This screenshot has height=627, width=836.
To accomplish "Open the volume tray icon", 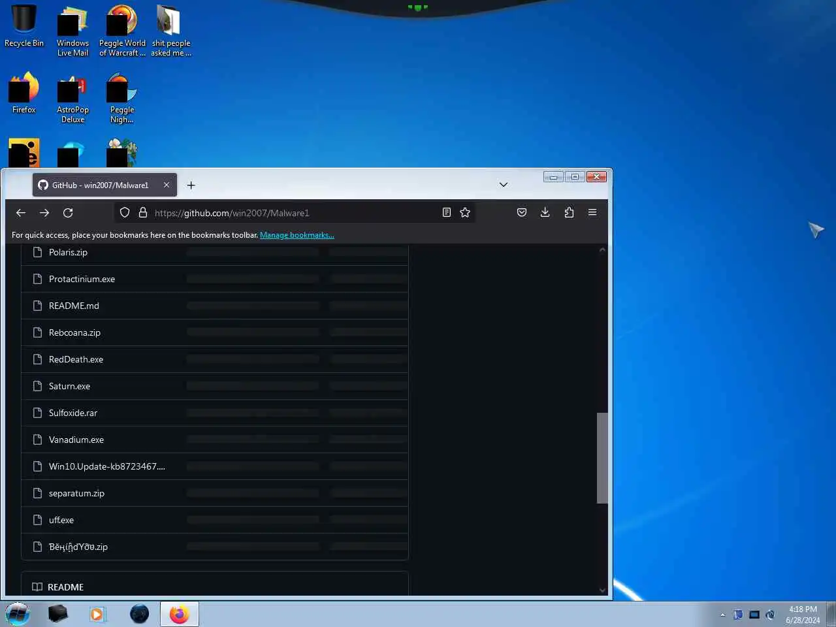I will (x=771, y=615).
